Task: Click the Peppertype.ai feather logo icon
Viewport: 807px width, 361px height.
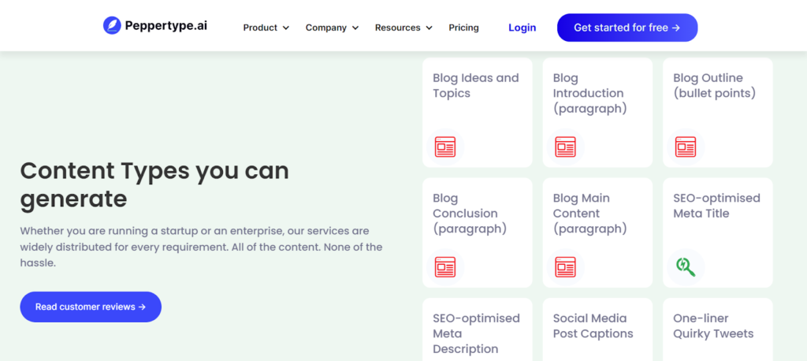Action: click(112, 26)
